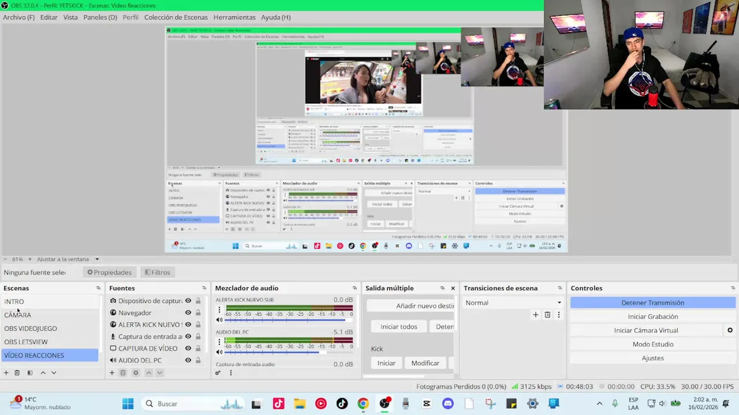
Task: Remove transition with trash icon
Action: (x=547, y=315)
